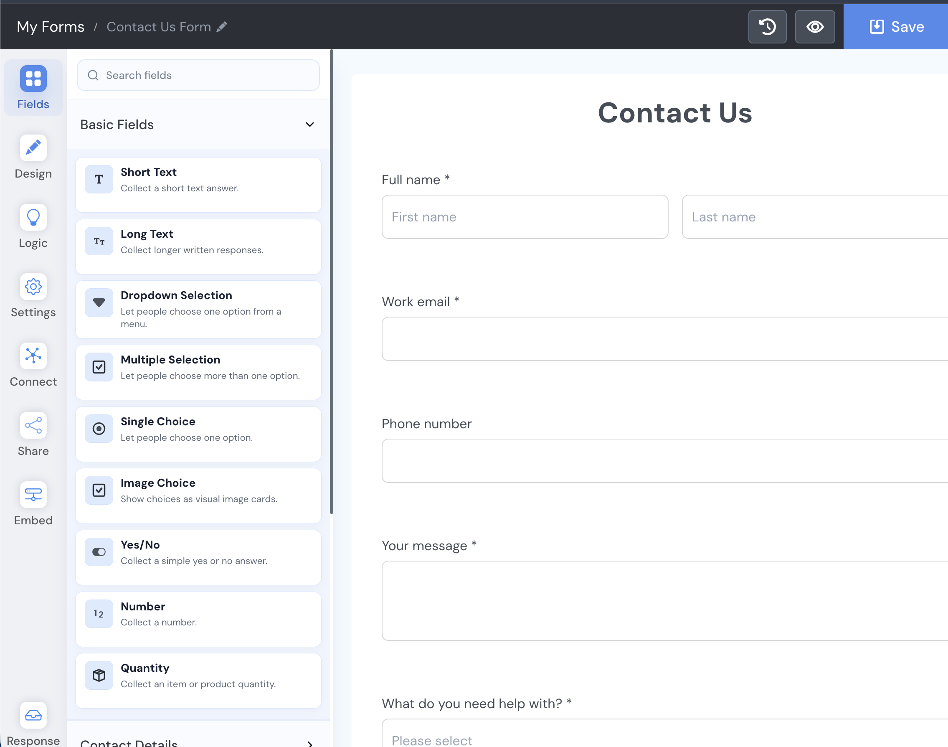Select the Single Choice card title
948x747 pixels.
[x=158, y=421]
